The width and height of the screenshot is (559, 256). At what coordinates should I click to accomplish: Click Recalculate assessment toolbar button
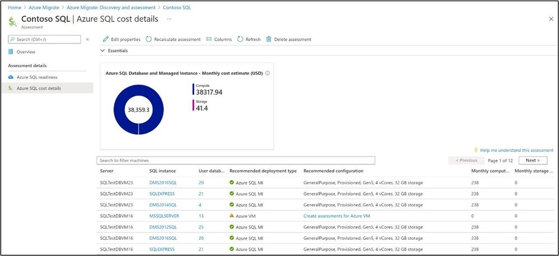click(x=173, y=39)
